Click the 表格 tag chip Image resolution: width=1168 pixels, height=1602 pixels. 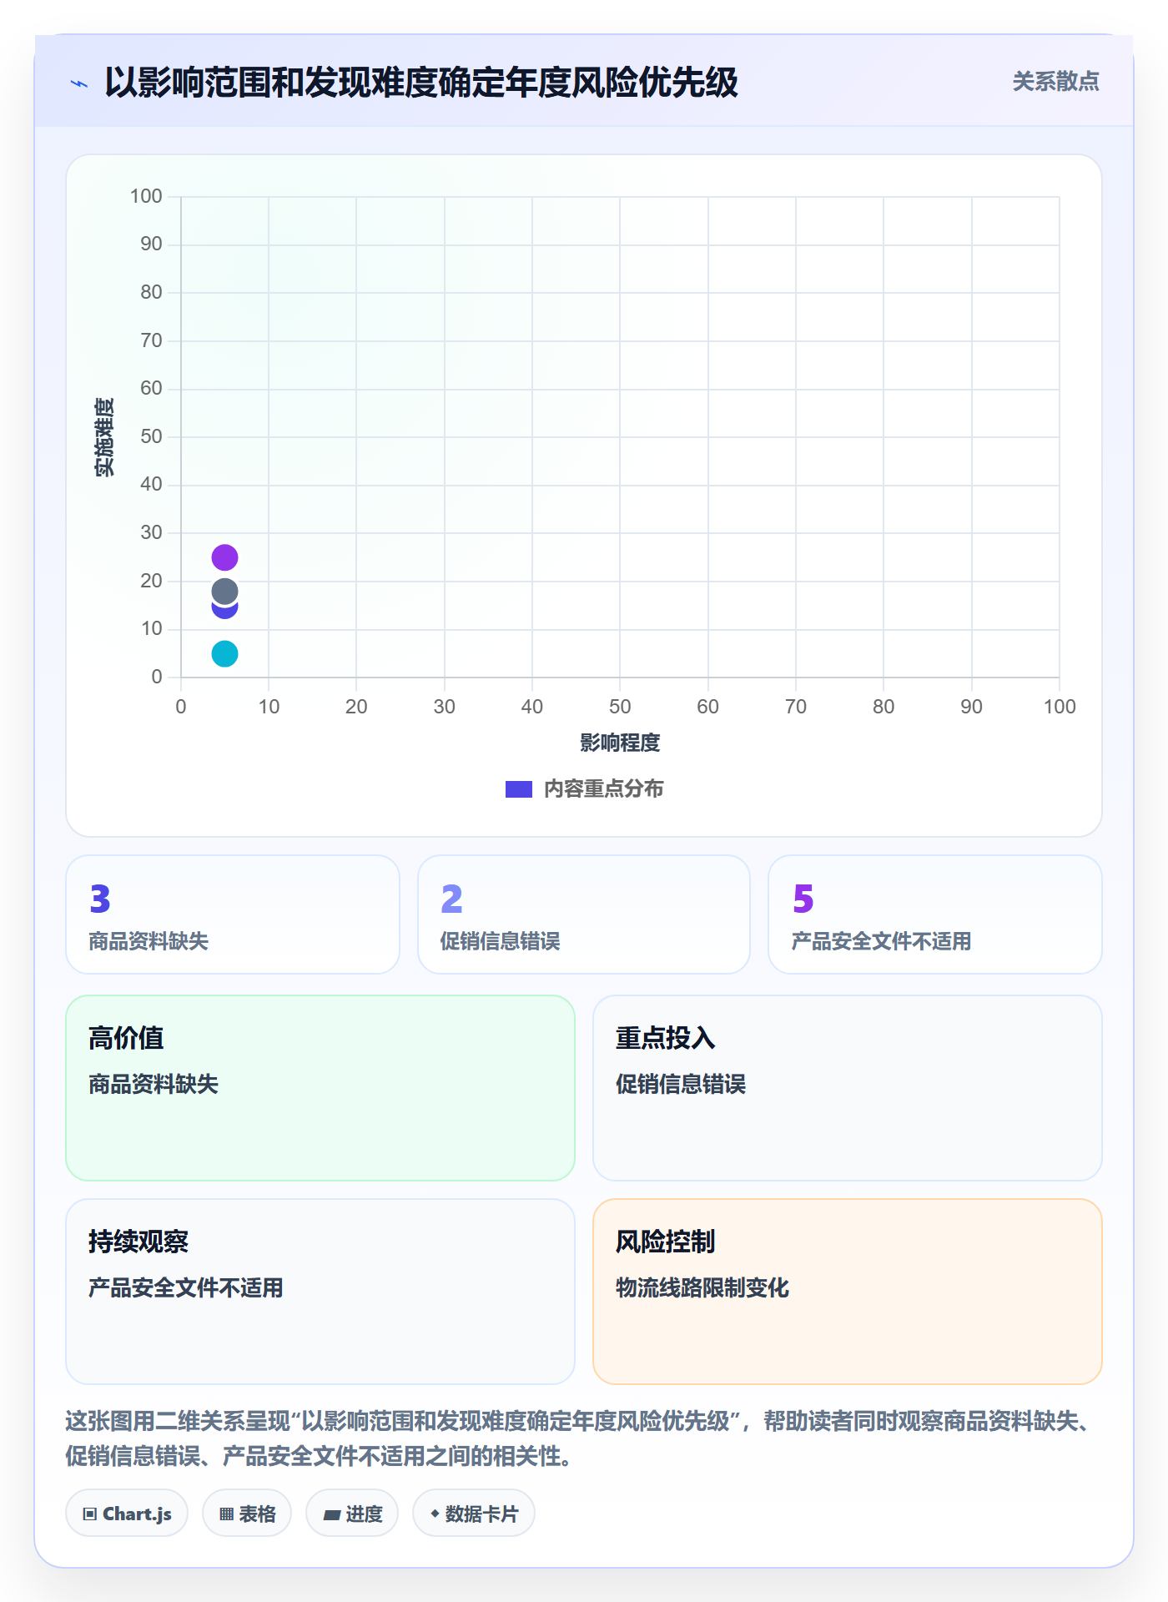pyautogui.click(x=247, y=1514)
